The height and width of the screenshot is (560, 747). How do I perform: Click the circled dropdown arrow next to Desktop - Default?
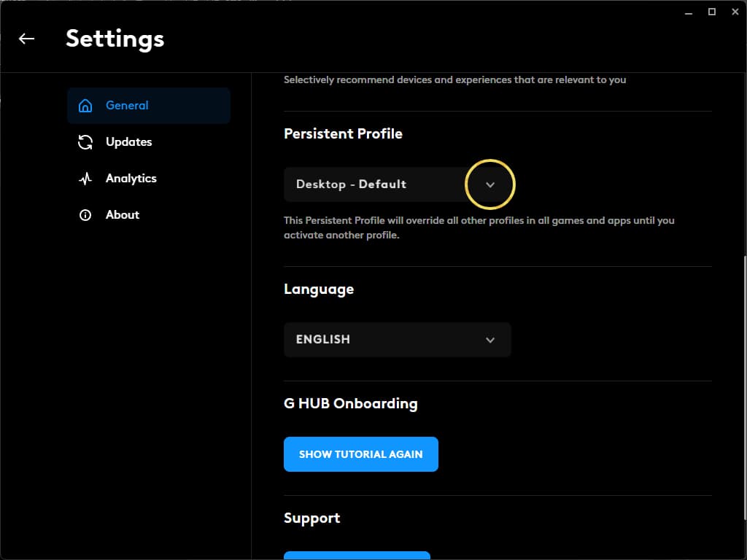(x=489, y=184)
